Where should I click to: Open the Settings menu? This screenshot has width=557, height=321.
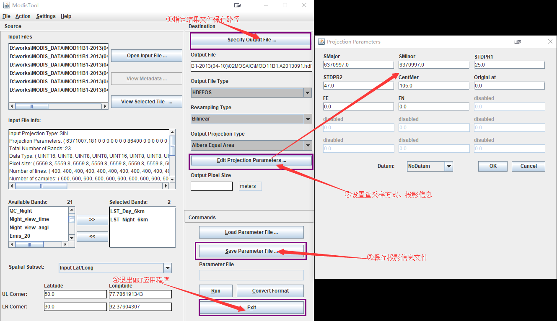tap(46, 16)
